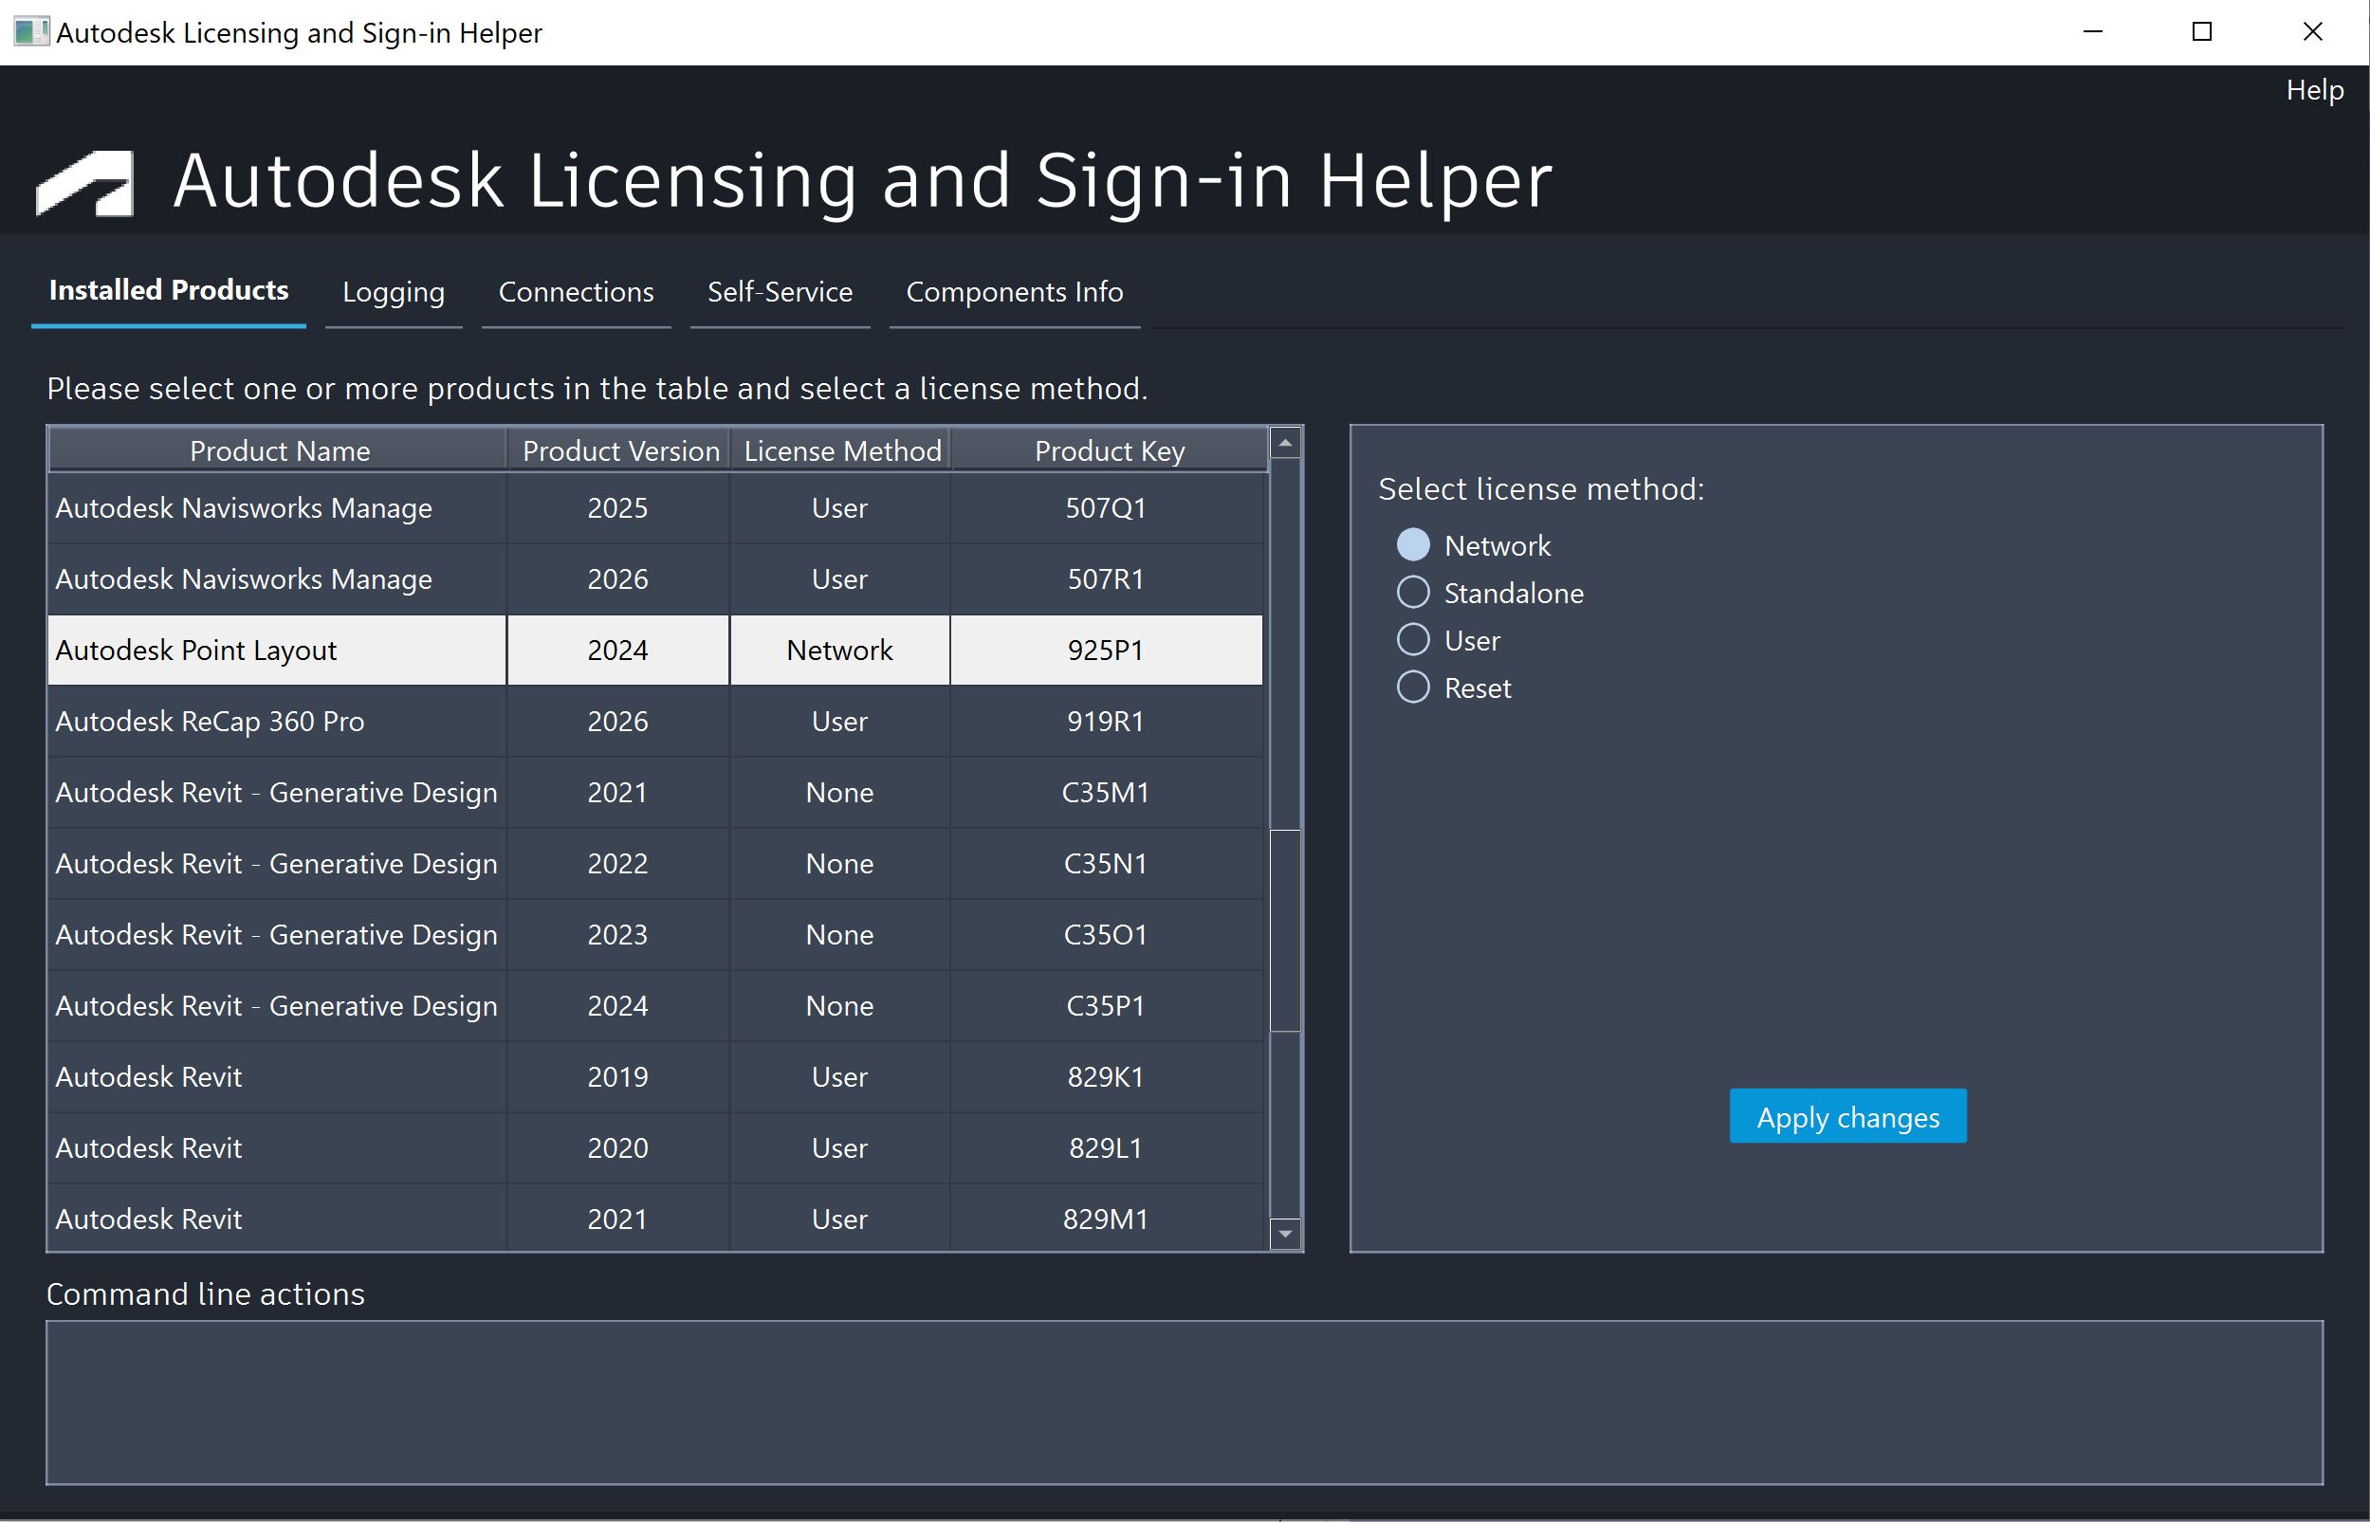Switch to the Logging tab
Viewport: 2370px width, 1522px height.
click(394, 292)
